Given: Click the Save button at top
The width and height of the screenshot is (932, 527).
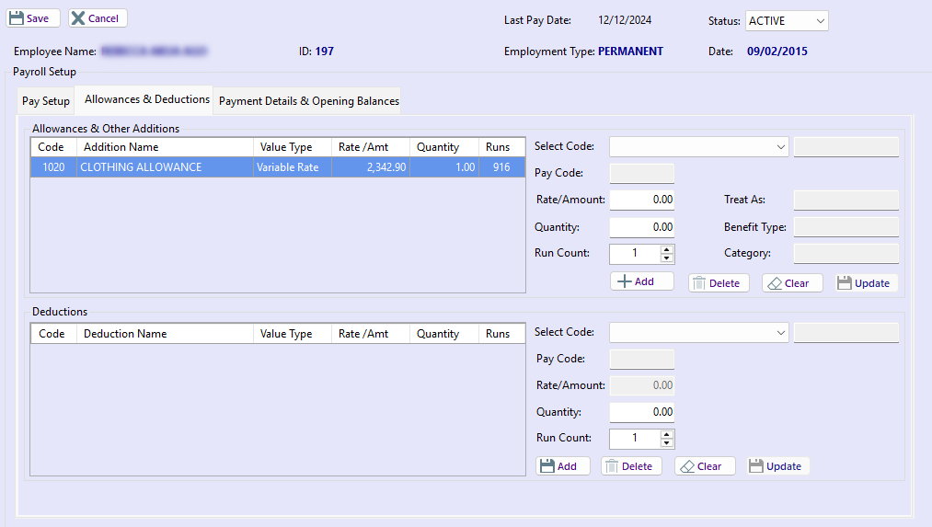Looking at the screenshot, I should pyautogui.click(x=33, y=18).
